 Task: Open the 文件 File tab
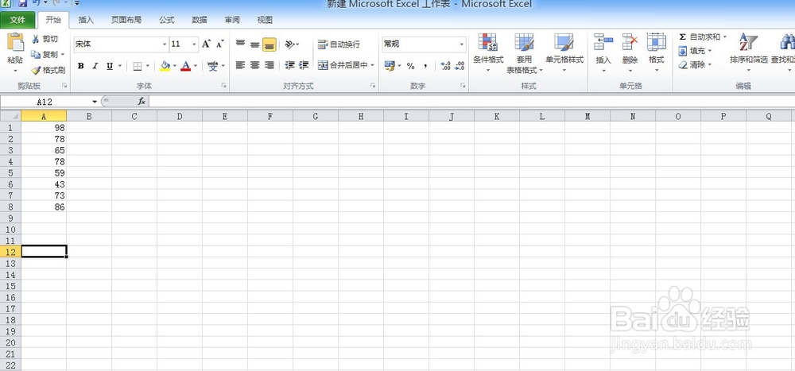point(17,20)
